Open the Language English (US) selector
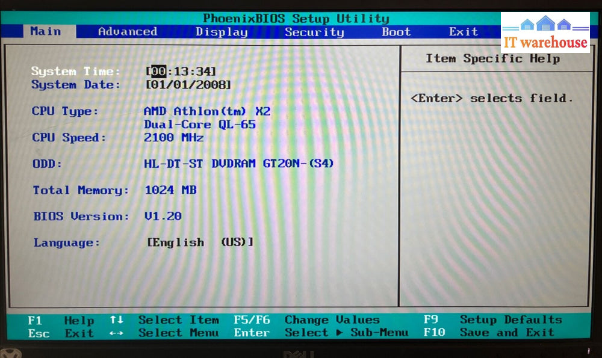The image size is (602, 358). 200,242
